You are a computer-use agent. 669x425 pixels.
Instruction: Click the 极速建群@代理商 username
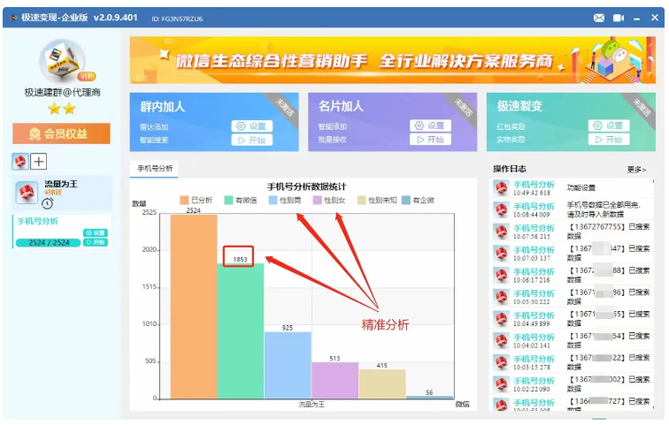pos(62,93)
